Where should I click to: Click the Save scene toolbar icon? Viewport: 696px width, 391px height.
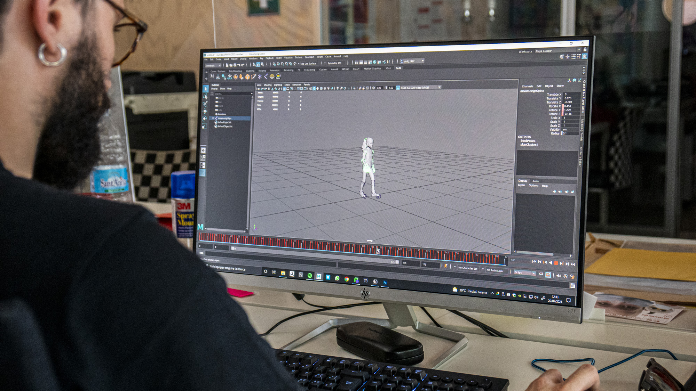point(235,65)
